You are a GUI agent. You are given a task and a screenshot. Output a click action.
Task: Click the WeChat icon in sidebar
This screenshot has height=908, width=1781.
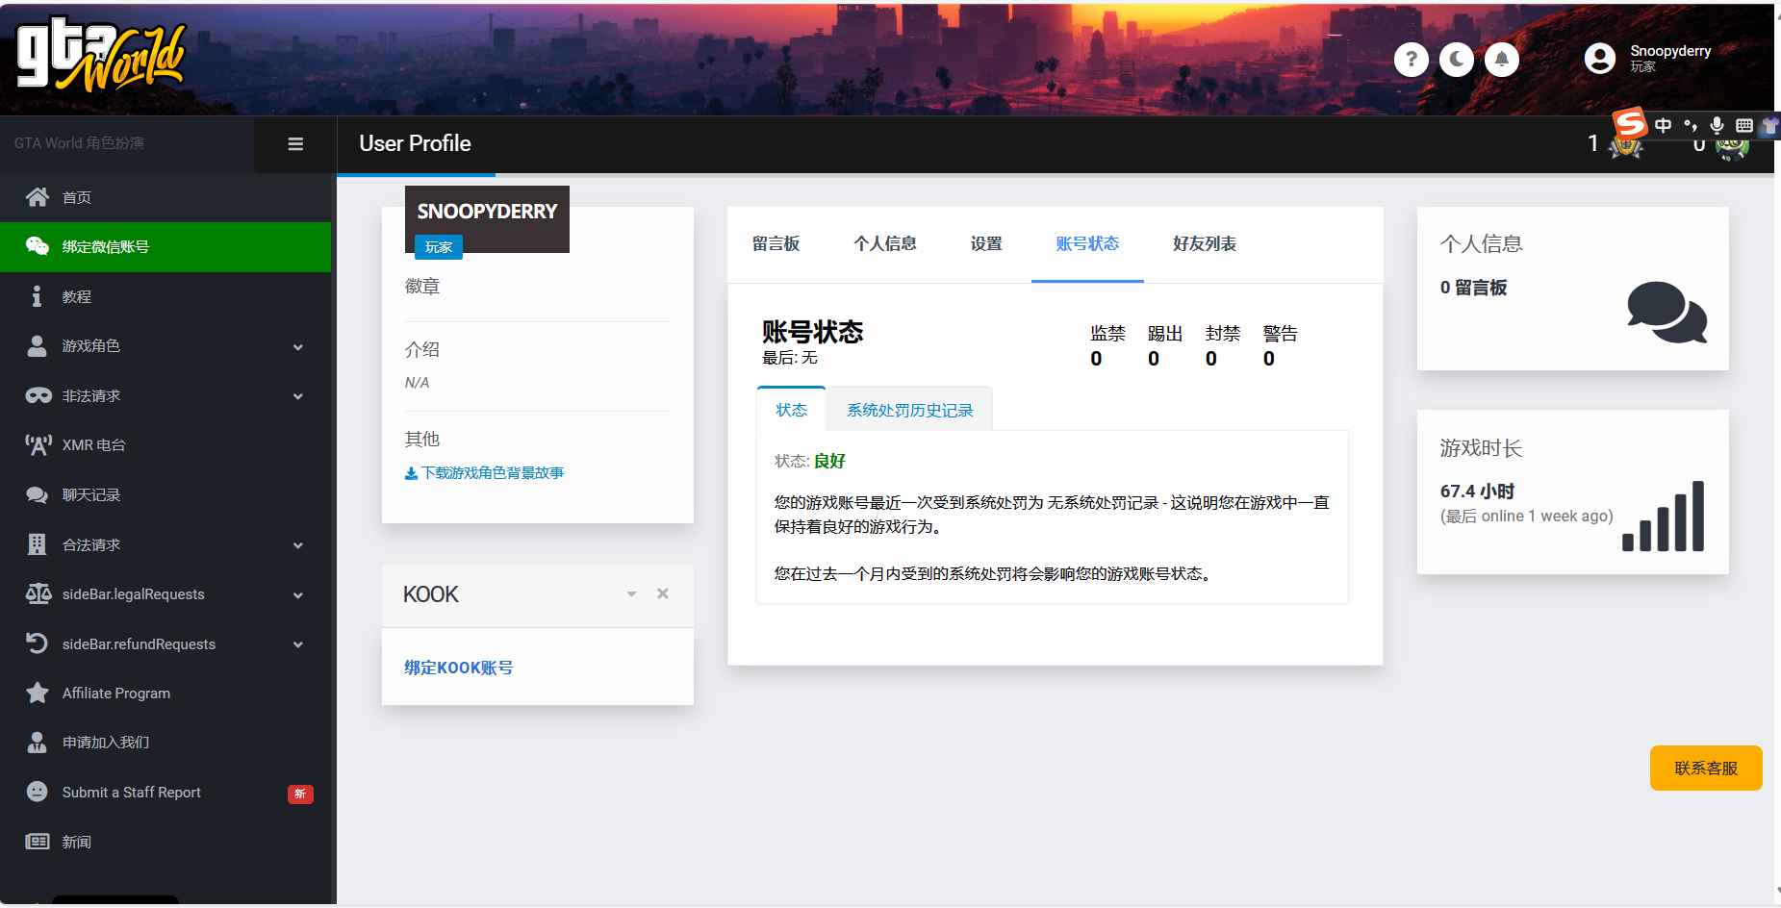(38, 246)
